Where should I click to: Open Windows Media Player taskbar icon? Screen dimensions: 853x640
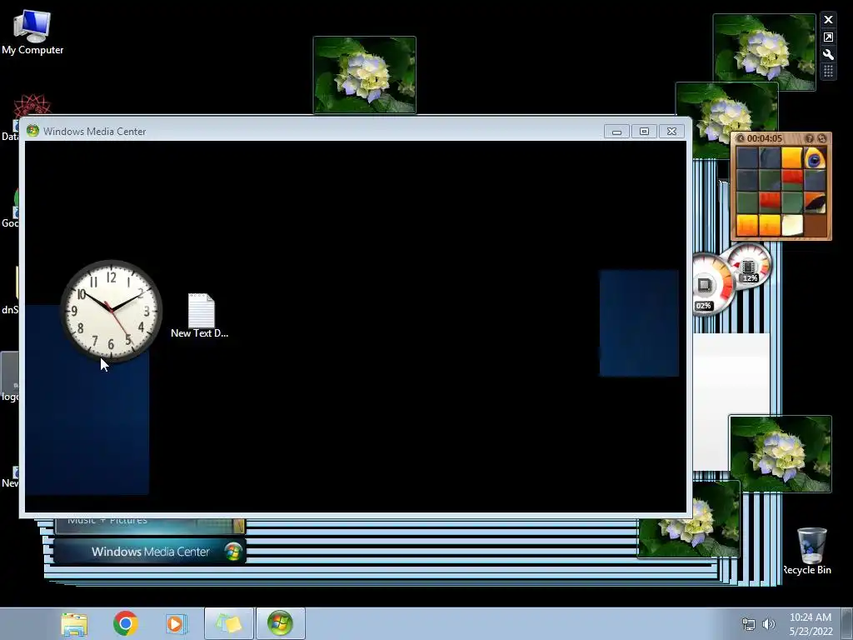[x=175, y=623]
